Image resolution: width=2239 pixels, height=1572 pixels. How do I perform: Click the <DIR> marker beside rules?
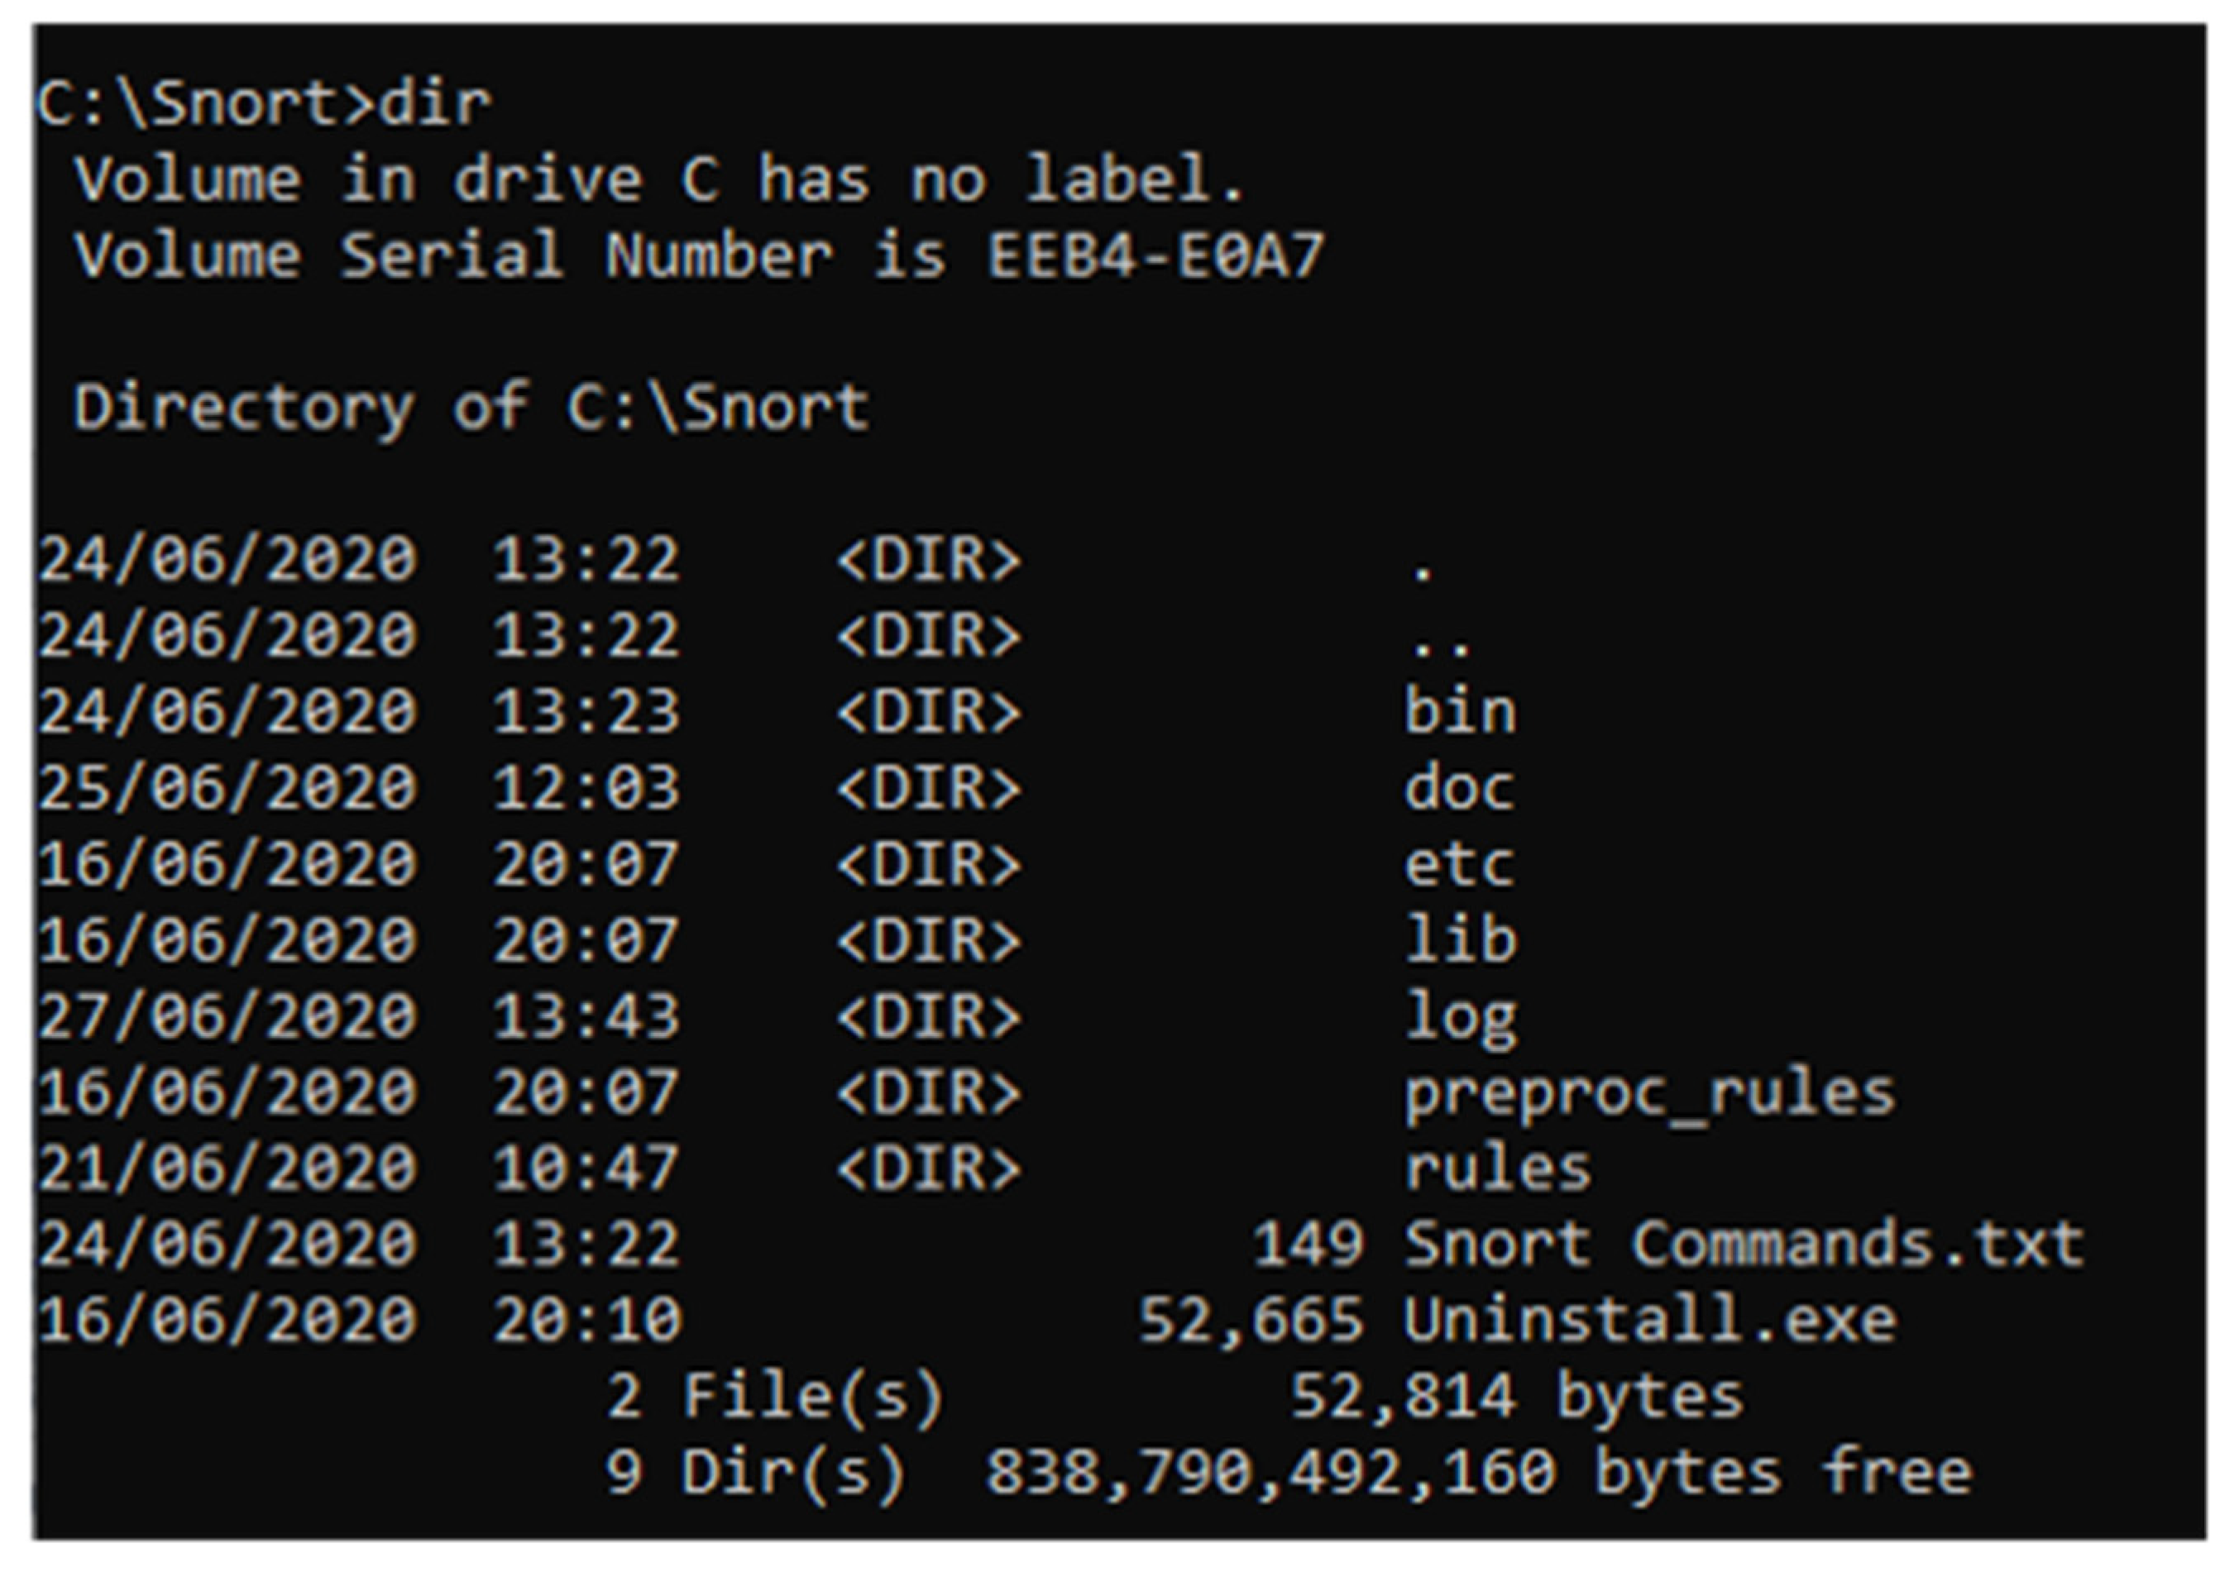pos(928,1168)
